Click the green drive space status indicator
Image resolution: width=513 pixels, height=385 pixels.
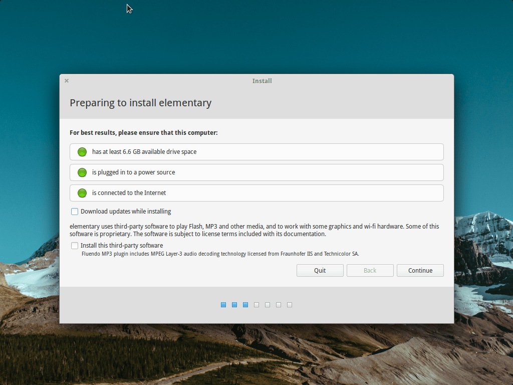tap(82, 152)
